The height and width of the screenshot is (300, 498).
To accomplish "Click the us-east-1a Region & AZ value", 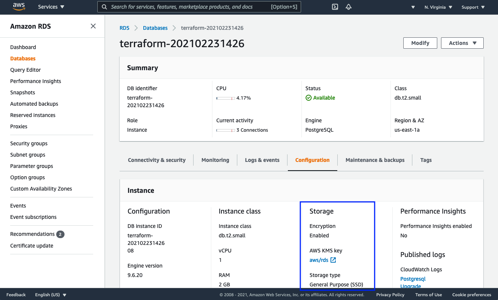I will pos(407,130).
